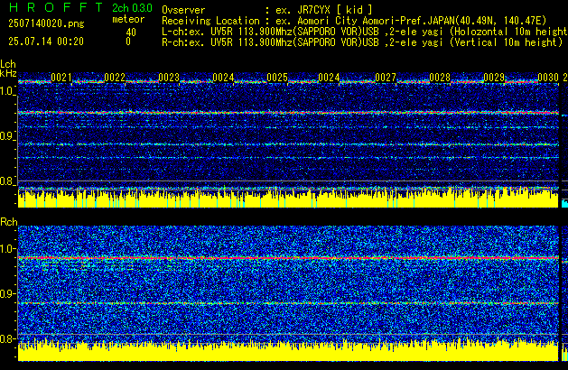Click the 0027 time marker

[386, 77]
